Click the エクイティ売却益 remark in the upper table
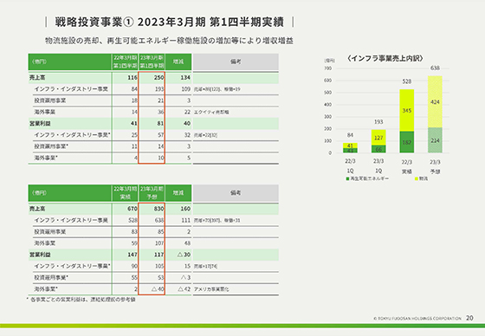 (211, 113)
